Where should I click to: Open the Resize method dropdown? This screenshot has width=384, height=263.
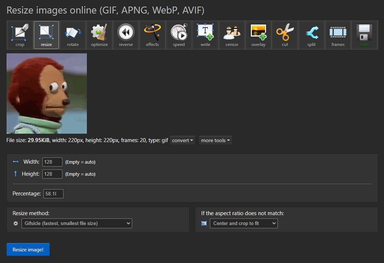[76, 223]
